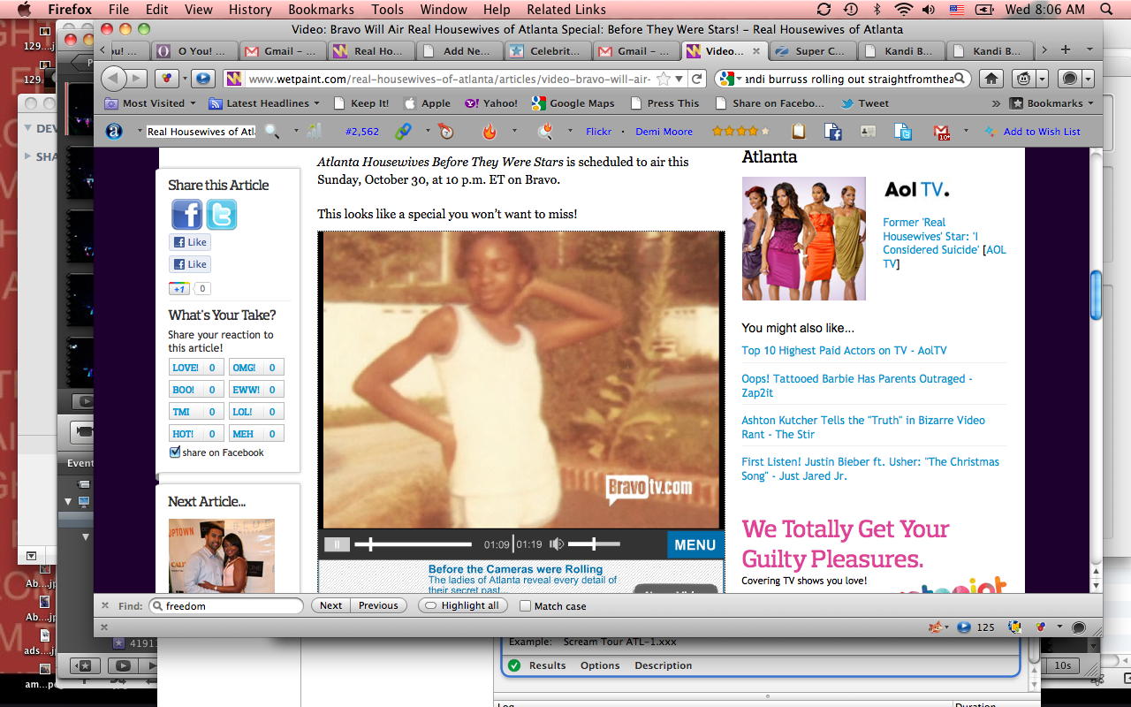The height and width of the screenshot is (707, 1131).
Task: Click the Gmail icon in the Alexa toolbar
Action: (942, 132)
